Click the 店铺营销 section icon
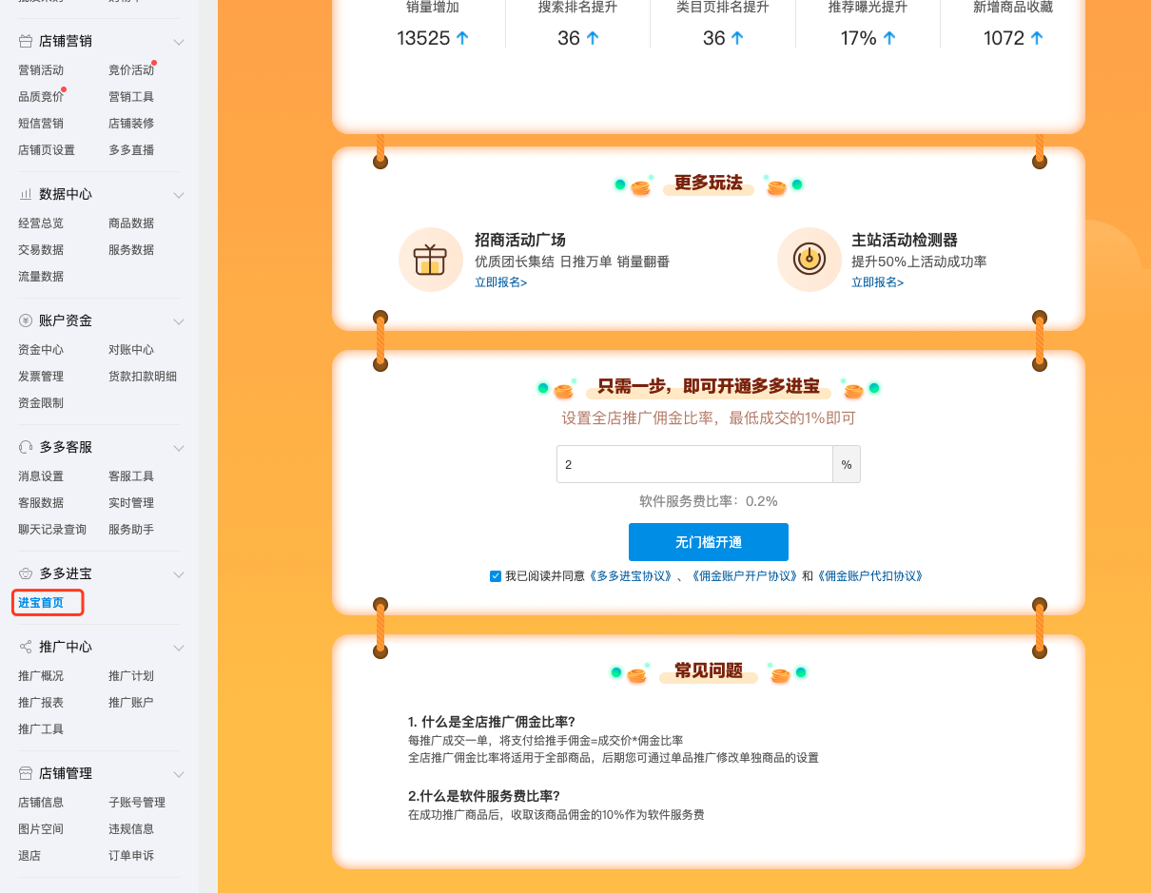Viewport: 1151px width, 893px height. click(x=26, y=42)
